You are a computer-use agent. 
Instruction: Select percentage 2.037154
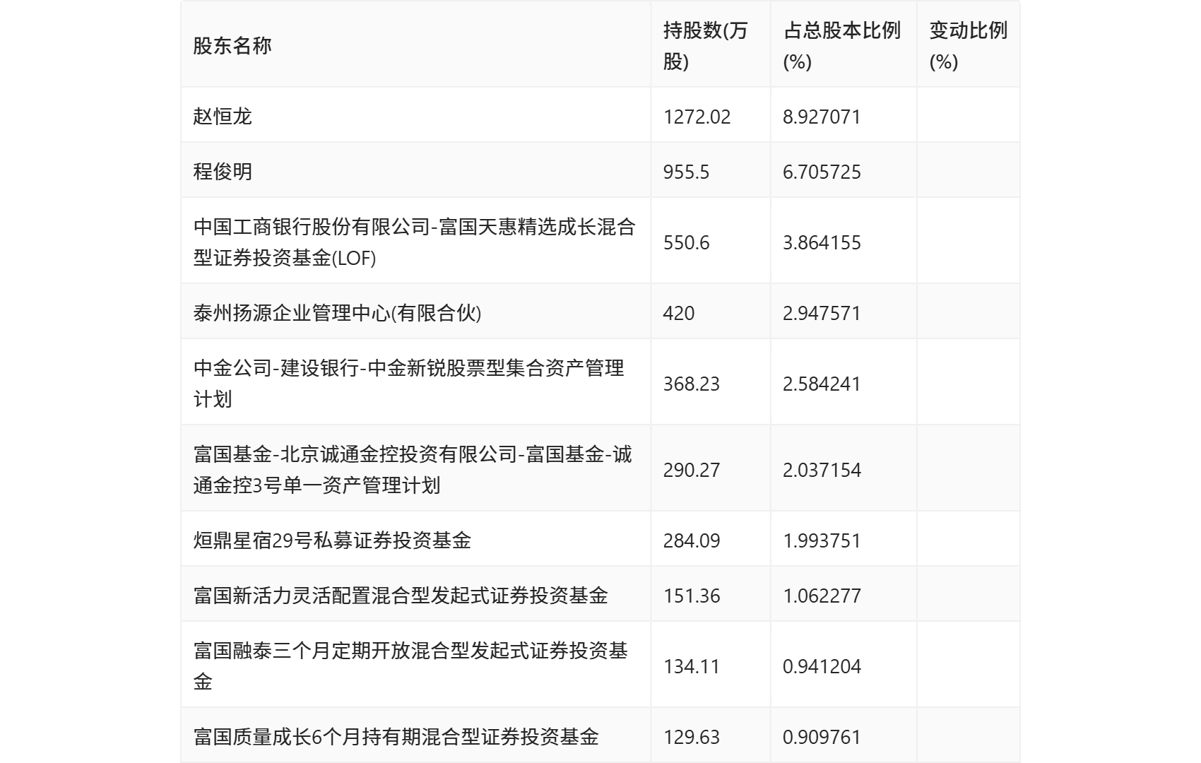tap(822, 470)
